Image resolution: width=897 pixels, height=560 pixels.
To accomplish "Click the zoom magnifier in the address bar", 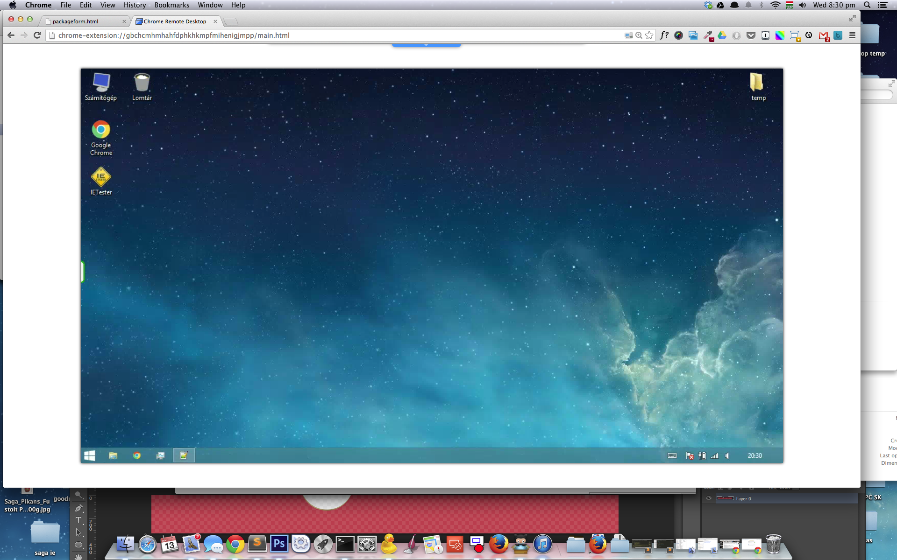I will [x=639, y=35].
